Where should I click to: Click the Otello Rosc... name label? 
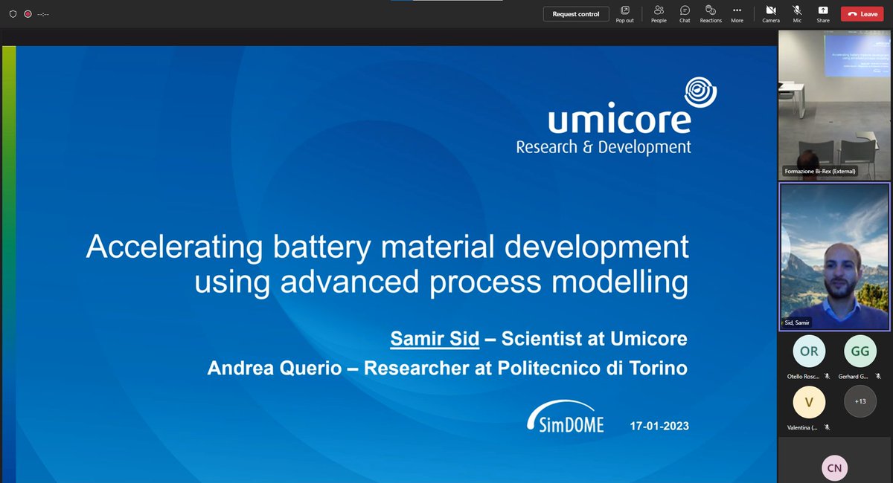click(803, 377)
